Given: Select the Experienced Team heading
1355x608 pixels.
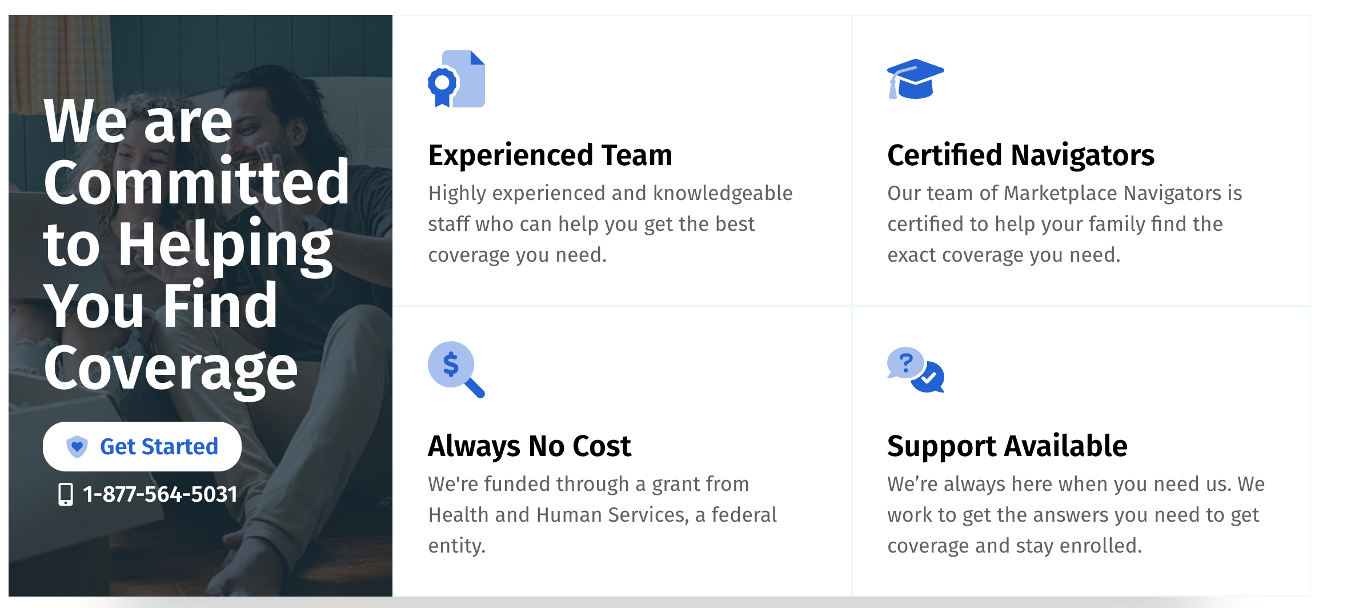Looking at the screenshot, I should click(550, 155).
